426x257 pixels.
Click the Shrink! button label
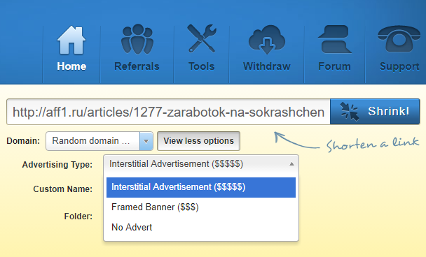coord(388,111)
